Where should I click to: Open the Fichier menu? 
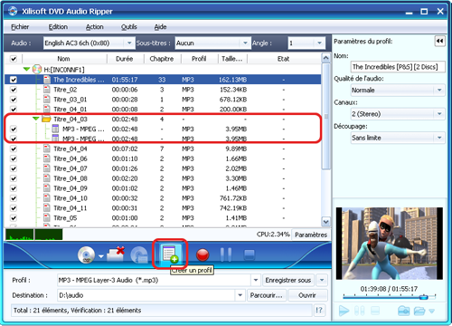click(x=20, y=27)
